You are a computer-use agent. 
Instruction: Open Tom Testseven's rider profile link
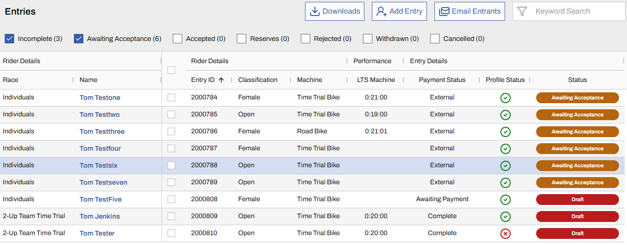tap(103, 182)
